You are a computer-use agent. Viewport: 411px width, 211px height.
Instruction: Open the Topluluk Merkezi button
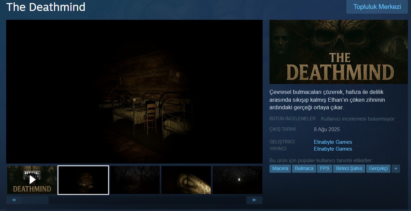point(377,7)
